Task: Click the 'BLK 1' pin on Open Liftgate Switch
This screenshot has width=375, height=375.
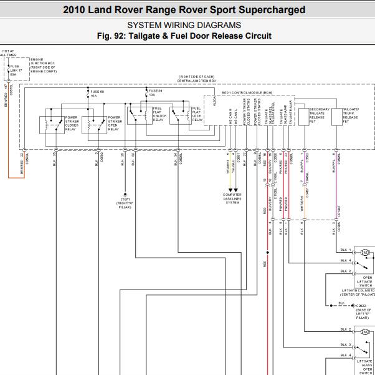Action: click(346, 250)
